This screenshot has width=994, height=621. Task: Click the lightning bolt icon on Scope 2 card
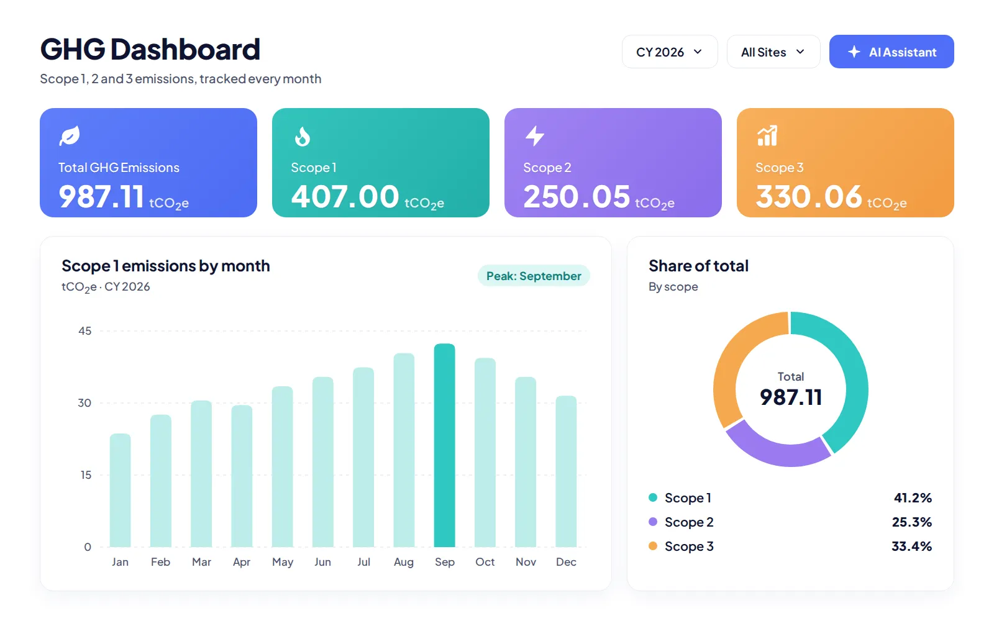coord(534,136)
